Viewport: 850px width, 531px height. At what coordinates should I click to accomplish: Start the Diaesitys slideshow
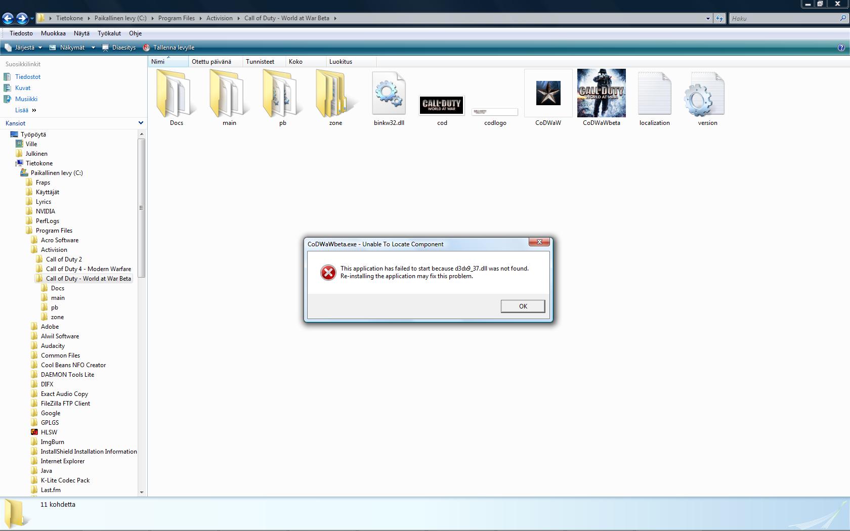pos(119,48)
